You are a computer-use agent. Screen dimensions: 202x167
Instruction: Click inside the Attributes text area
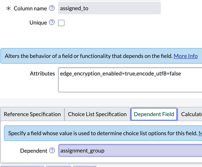[130, 80]
